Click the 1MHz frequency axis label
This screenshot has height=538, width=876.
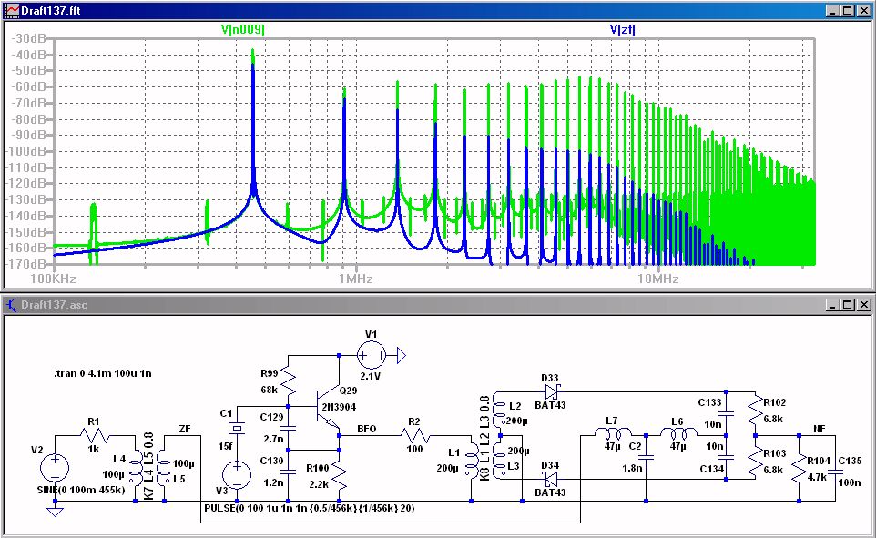(356, 279)
